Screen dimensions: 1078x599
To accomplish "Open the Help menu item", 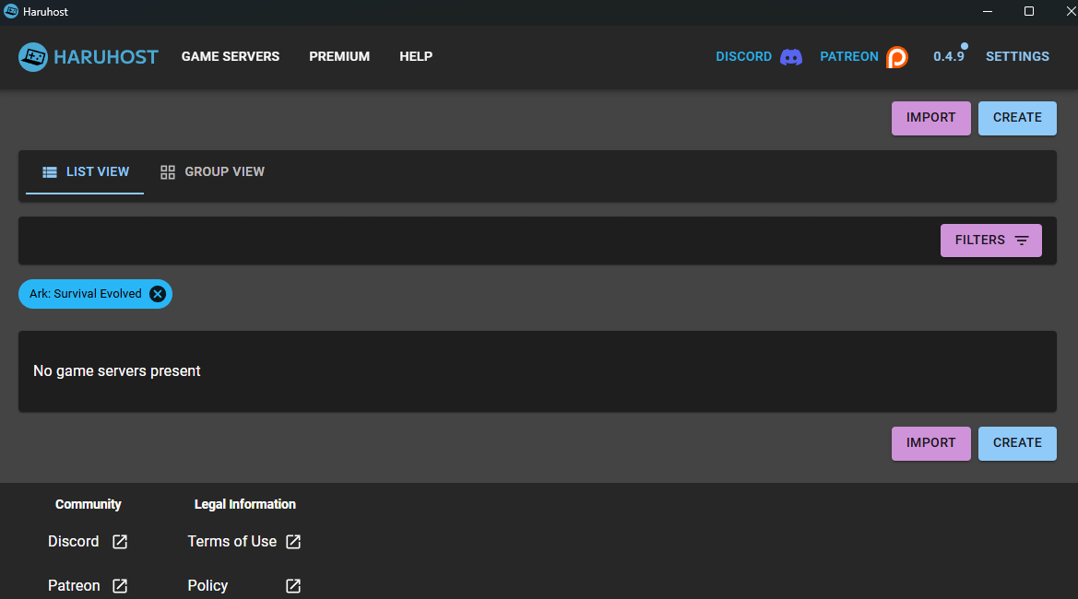I will [x=416, y=56].
